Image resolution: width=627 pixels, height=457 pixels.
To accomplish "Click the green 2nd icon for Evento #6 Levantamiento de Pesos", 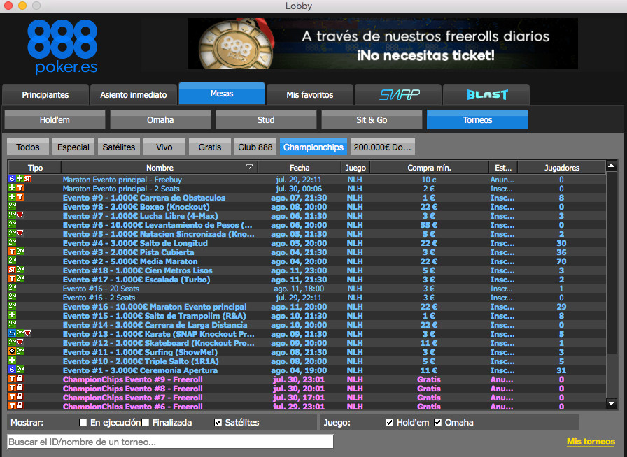I will [12, 224].
